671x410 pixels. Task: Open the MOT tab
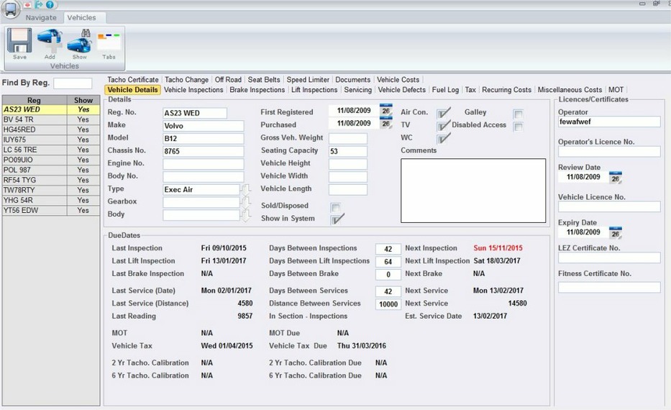point(616,90)
